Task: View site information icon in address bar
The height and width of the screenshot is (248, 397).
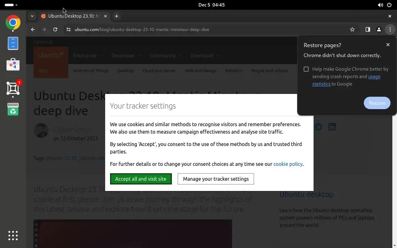Action: tap(69, 29)
